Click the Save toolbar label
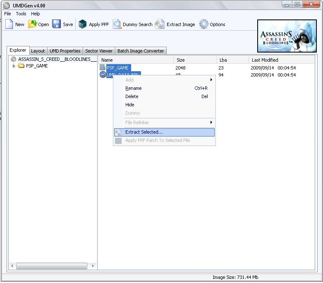Screen dimensions: 323x283 click(68, 24)
